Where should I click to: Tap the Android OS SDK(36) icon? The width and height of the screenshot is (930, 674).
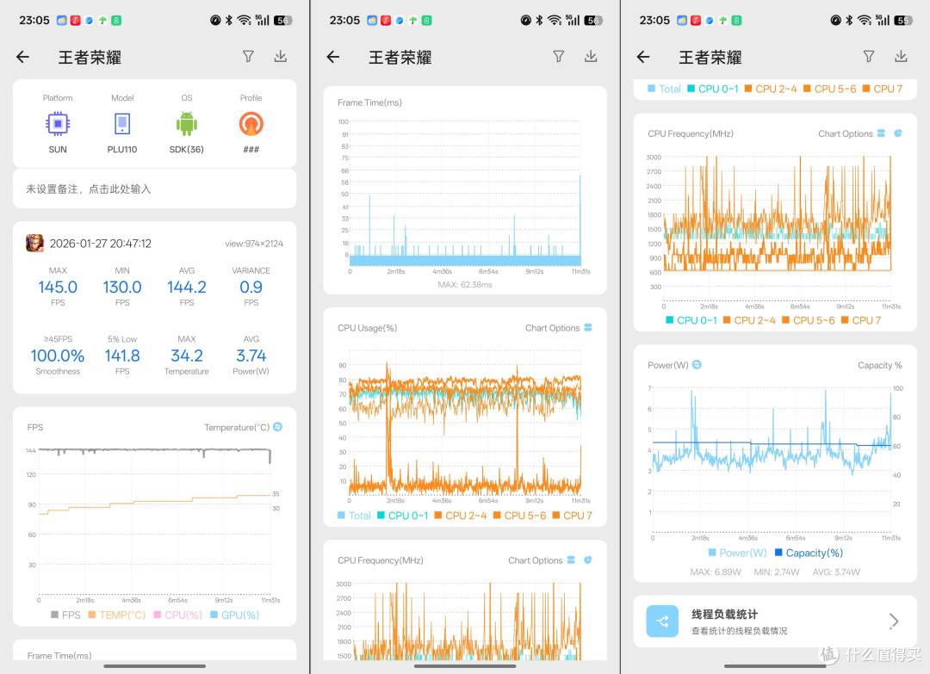(x=187, y=124)
